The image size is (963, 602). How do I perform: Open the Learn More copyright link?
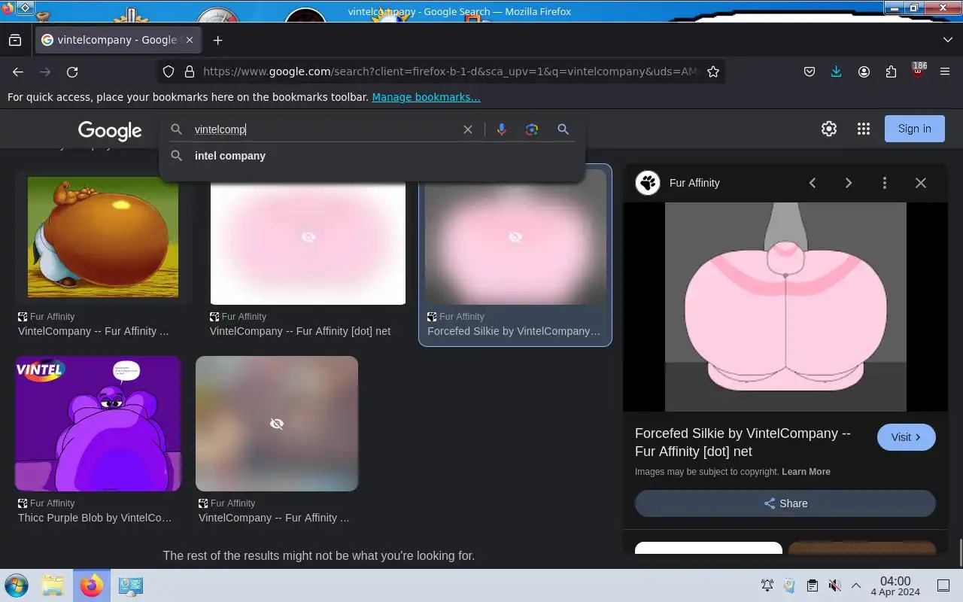(806, 472)
